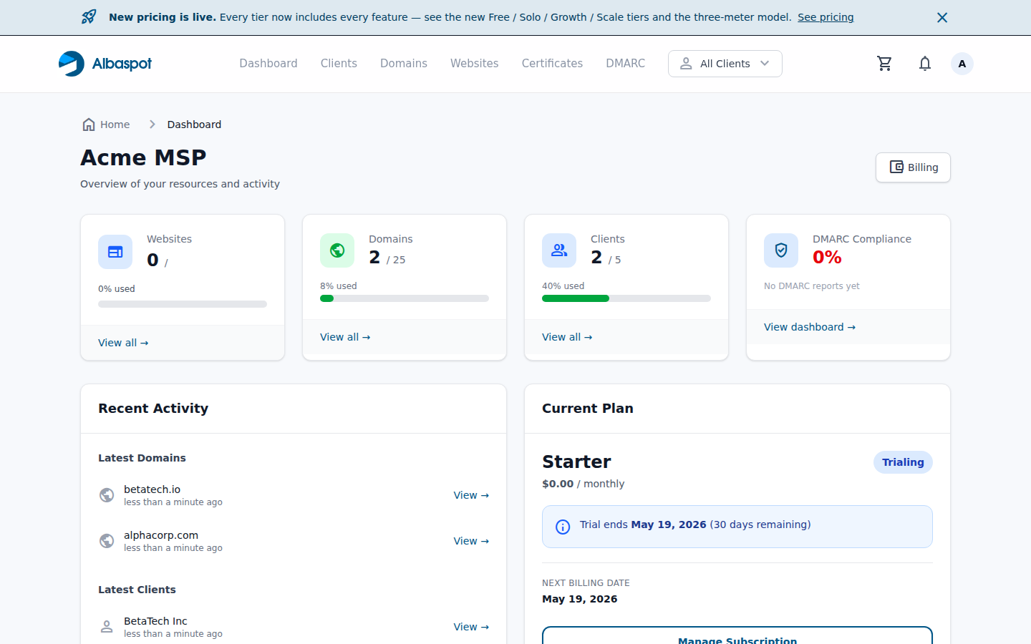Viewport: 1031px width, 644px height.
Task: Click View all in Domains card
Action: [x=345, y=337]
